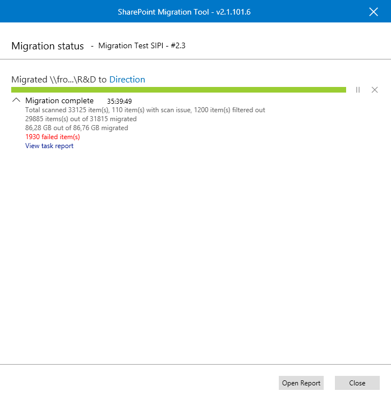
Task: Open the Direction destination link
Action: coord(127,80)
